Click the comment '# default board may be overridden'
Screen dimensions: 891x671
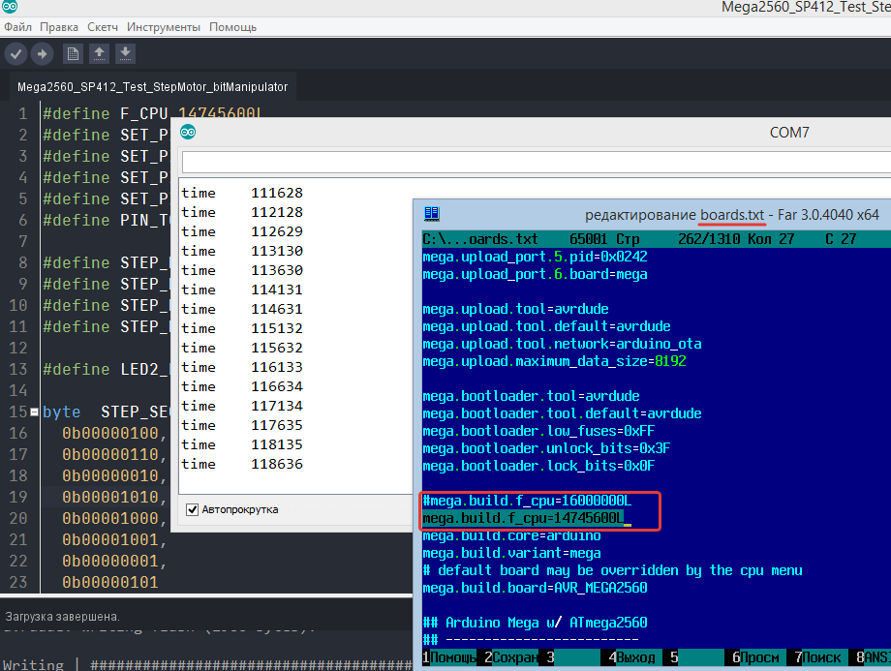612,570
